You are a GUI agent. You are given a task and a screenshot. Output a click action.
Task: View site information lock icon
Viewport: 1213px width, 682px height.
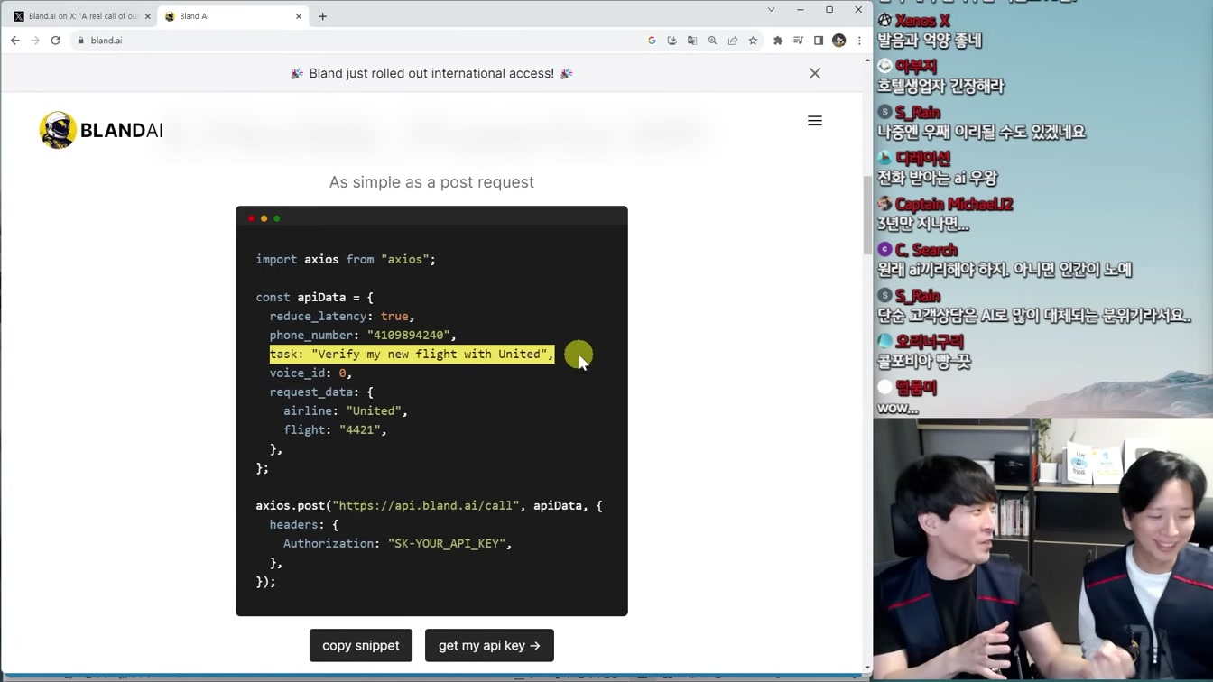81,41
